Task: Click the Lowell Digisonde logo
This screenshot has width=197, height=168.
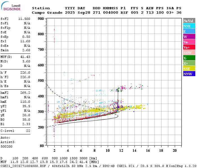Action: coord(11,6)
